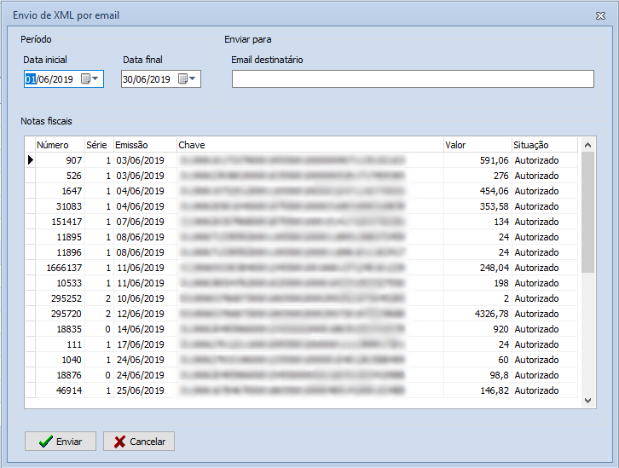Click the Cancelar button
Image resolution: width=619 pixels, height=468 pixels.
(139, 442)
